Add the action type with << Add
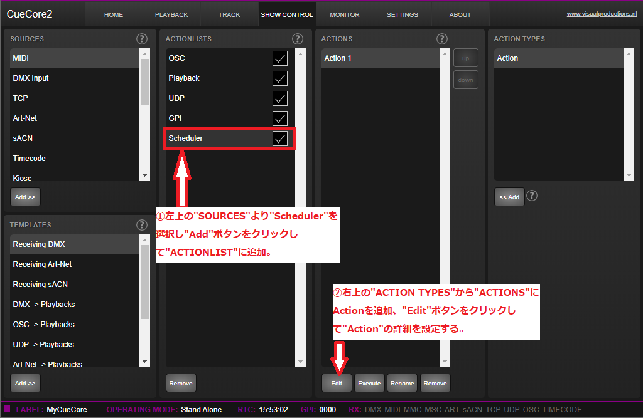Screen dimensions: 643x418 tap(509, 197)
